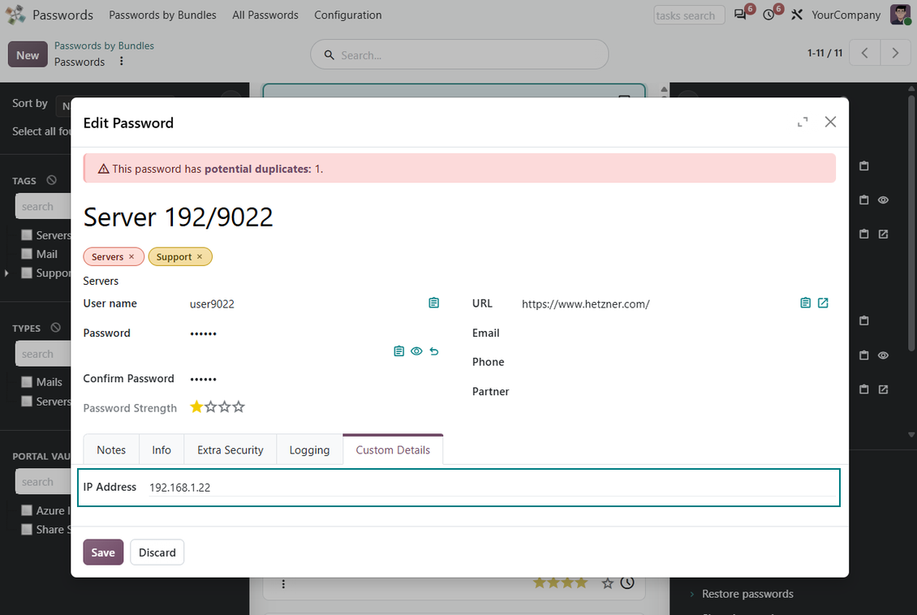Toggle the Servers tag checkbox

26,235
